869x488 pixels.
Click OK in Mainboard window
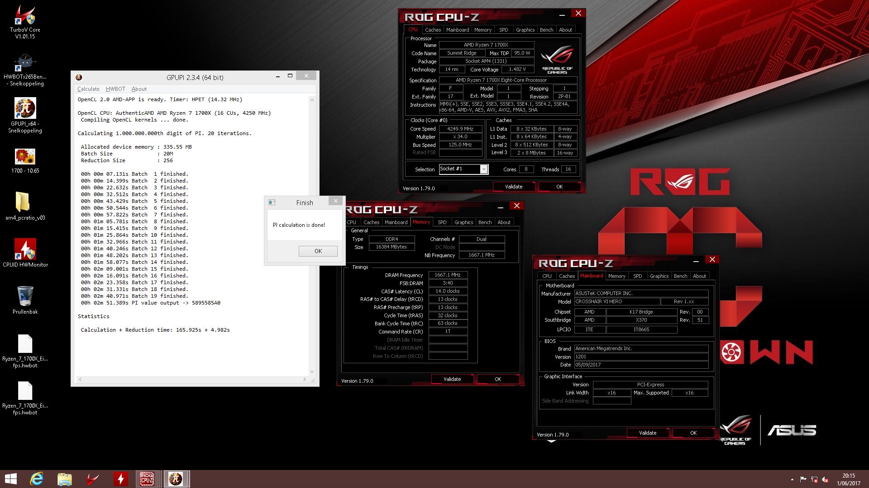693,433
